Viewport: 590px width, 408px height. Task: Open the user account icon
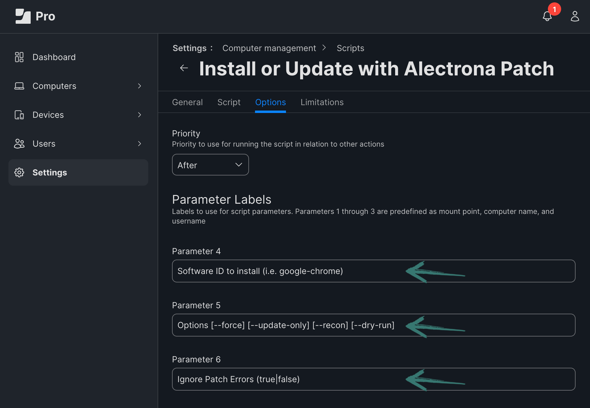coord(575,16)
